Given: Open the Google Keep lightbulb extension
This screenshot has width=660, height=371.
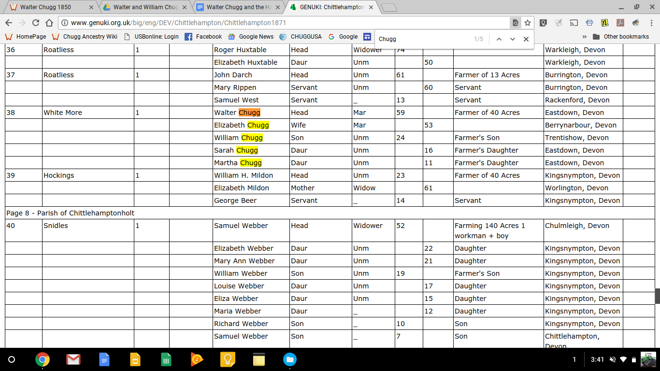Looking at the screenshot, I should click(544, 23).
